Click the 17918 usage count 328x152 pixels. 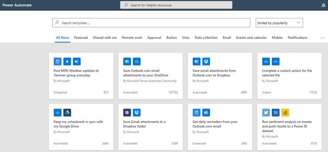[x=313, y=92]
